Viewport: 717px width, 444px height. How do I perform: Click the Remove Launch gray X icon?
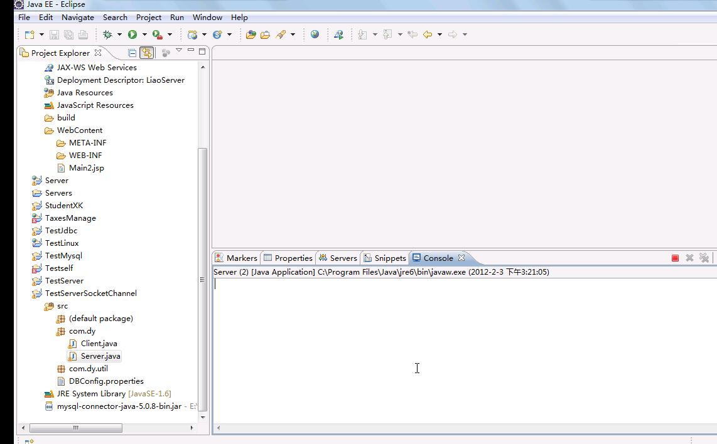point(689,258)
